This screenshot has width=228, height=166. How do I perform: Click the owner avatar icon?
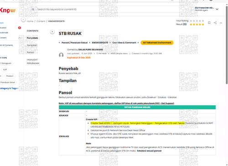61,55
